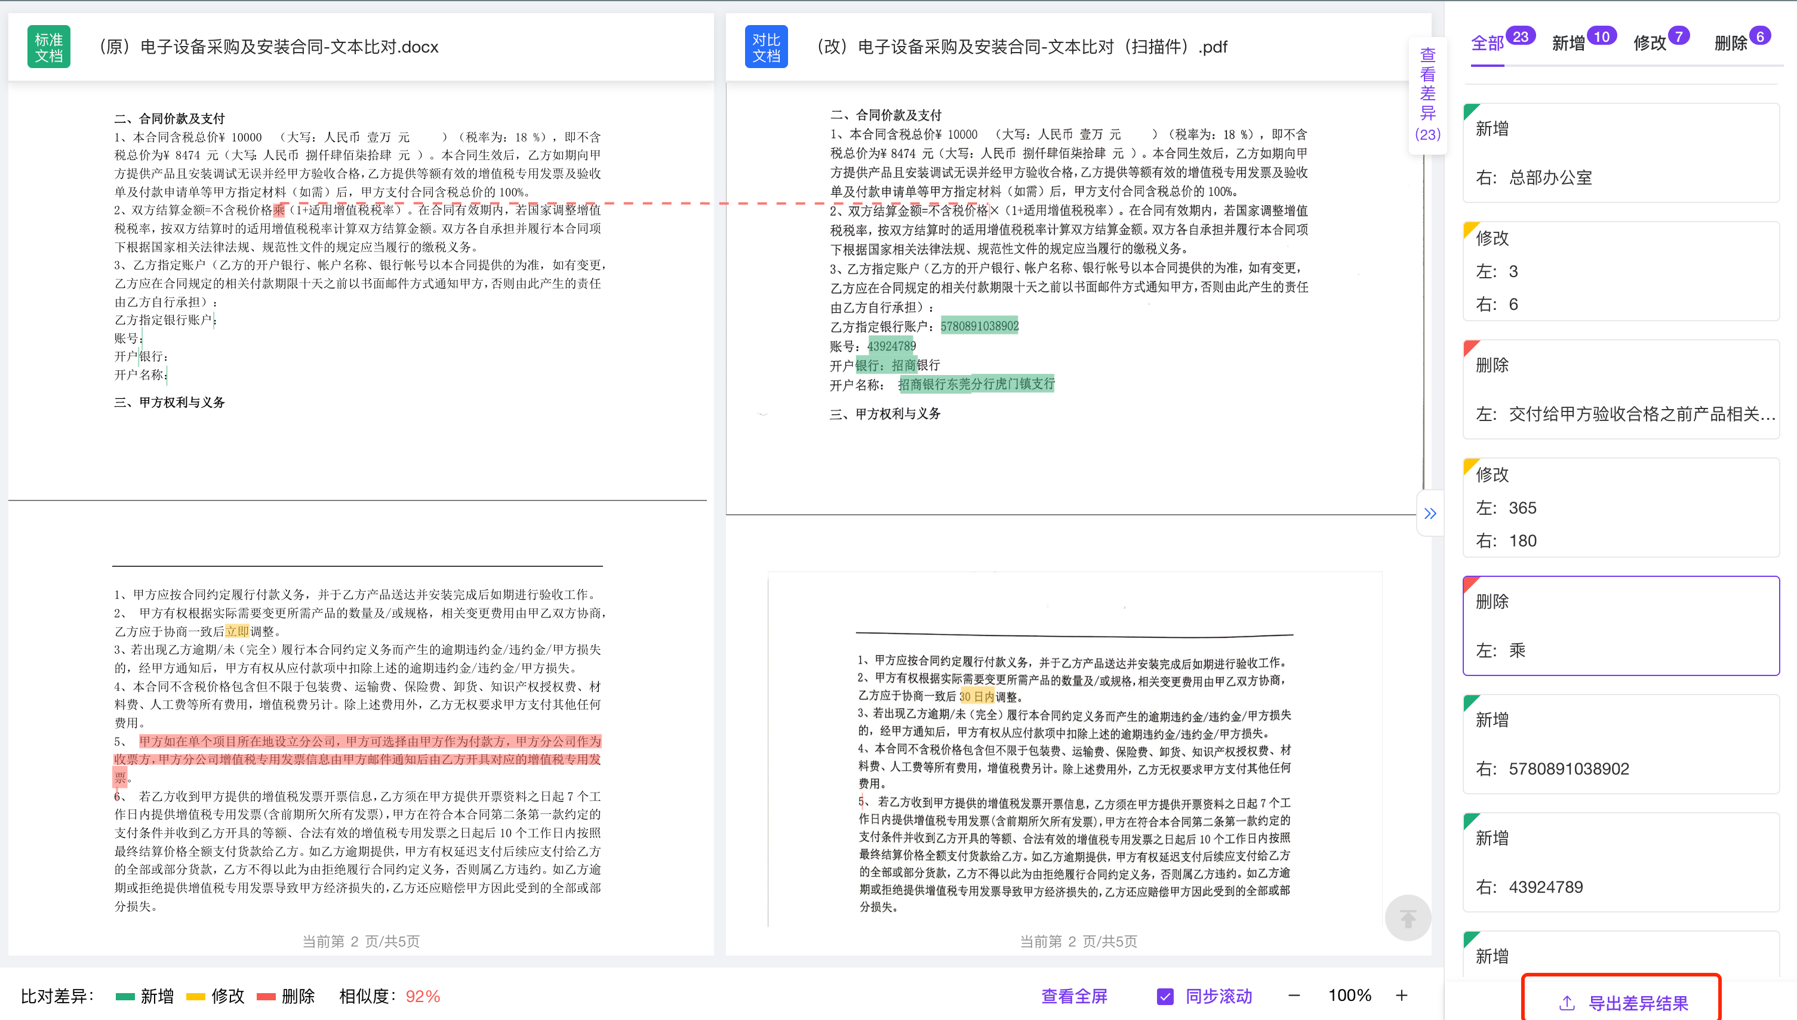The image size is (1797, 1020).
Task: Click the green 标准文档 badge
Action: pyautogui.click(x=48, y=47)
